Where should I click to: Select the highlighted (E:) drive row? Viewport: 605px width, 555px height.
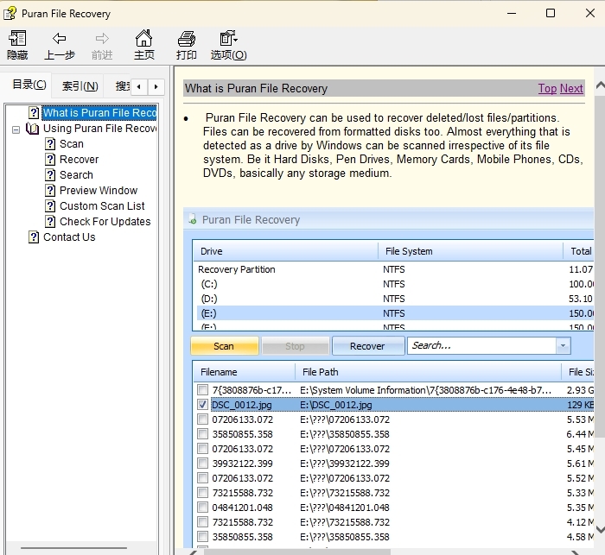click(393, 313)
